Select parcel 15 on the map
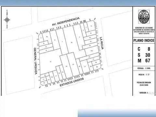Viewport: 156px width, 117px height. tap(50, 62)
